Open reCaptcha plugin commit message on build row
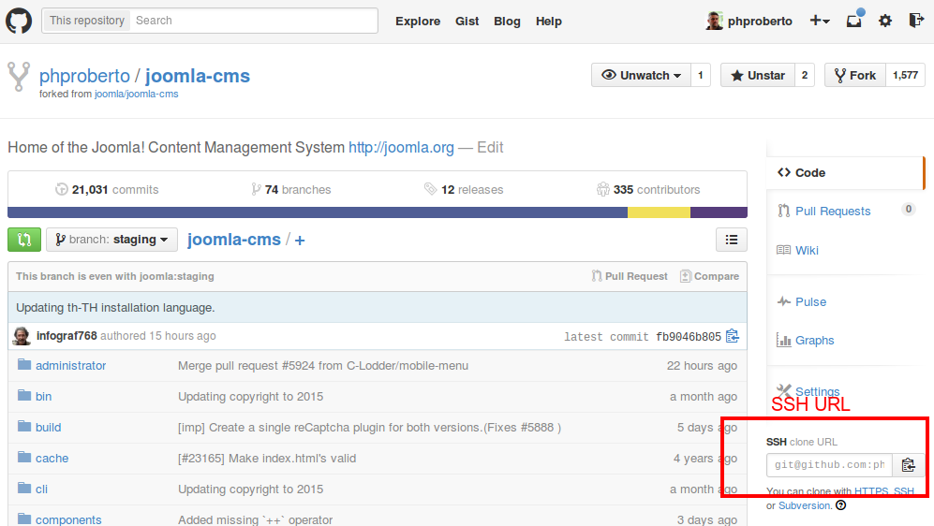The height and width of the screenshot is (526, 934). tap(369, 428)
